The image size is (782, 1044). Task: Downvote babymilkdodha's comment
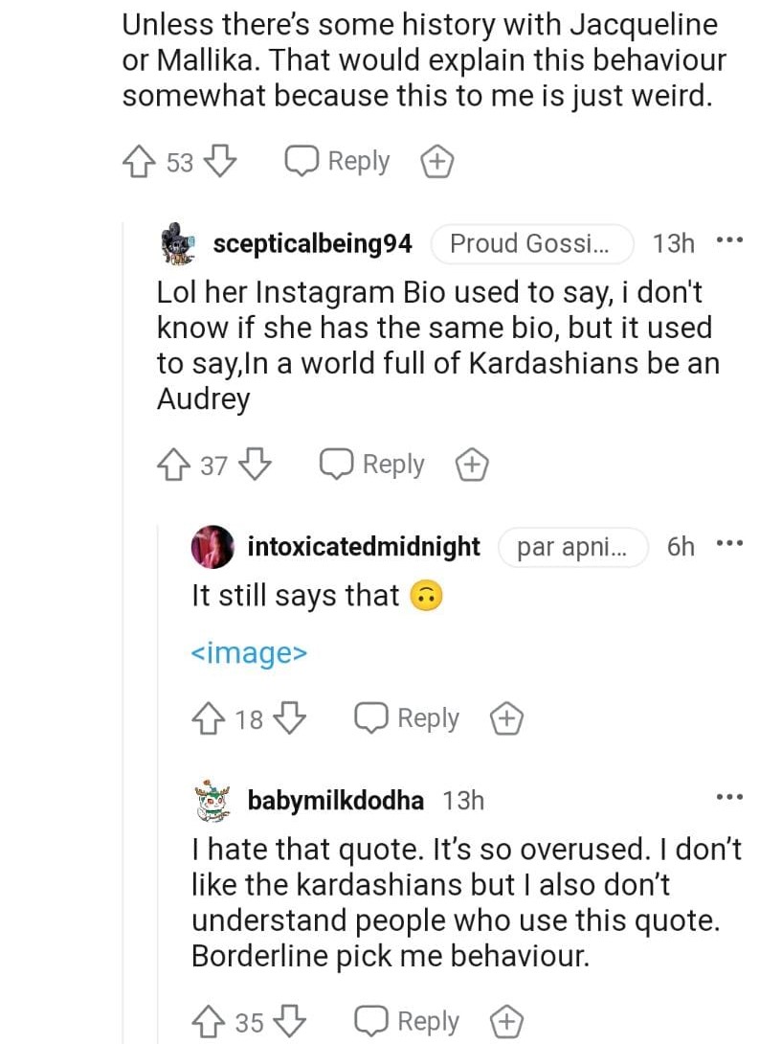click(x=291, y=1022)
